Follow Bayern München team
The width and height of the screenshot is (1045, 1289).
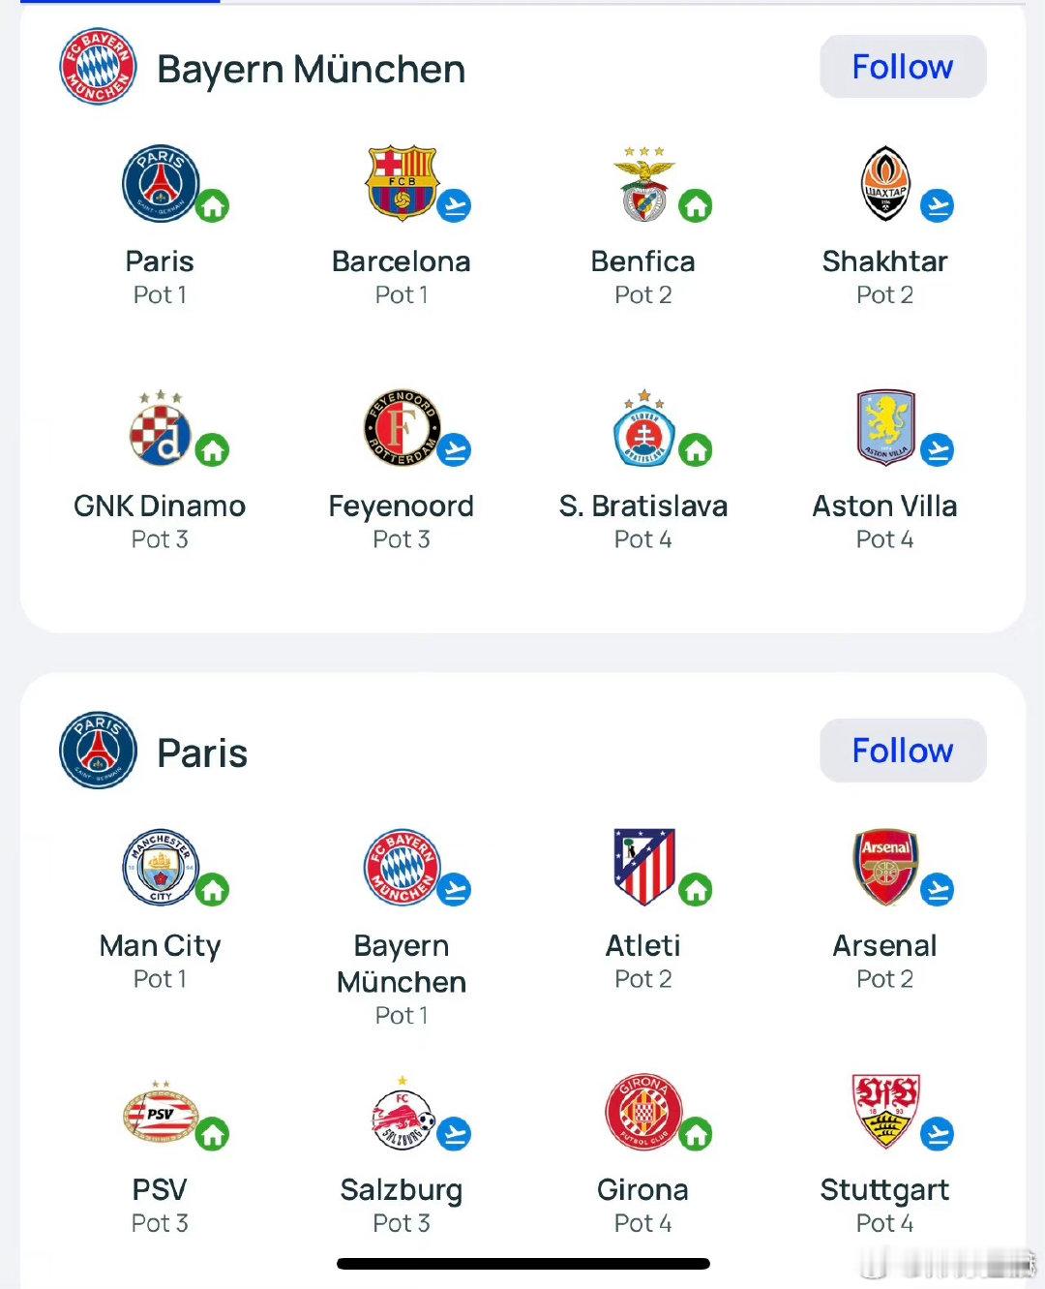pyautogui.click(x=903, y=67)
